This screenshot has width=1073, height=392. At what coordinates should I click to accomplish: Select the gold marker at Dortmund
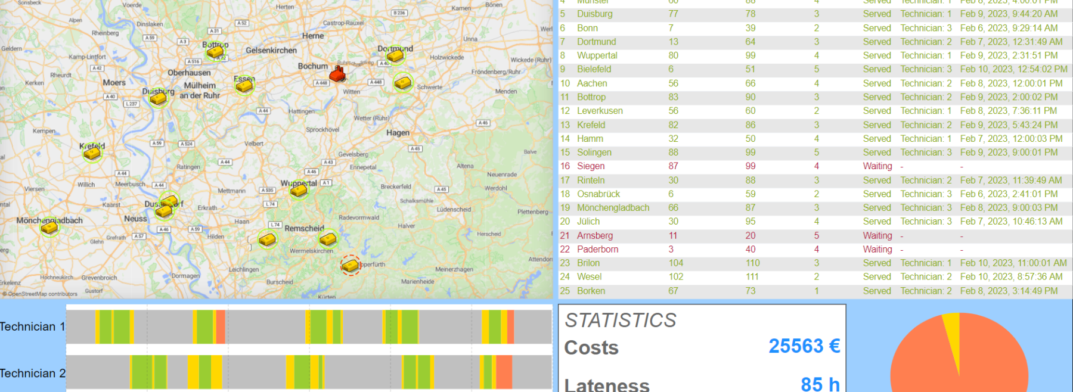395,56
